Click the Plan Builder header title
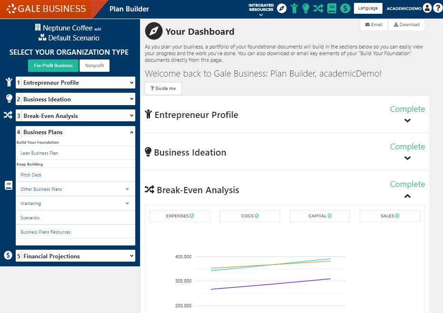Screen dimensions: 443x313 click(129, 9)
